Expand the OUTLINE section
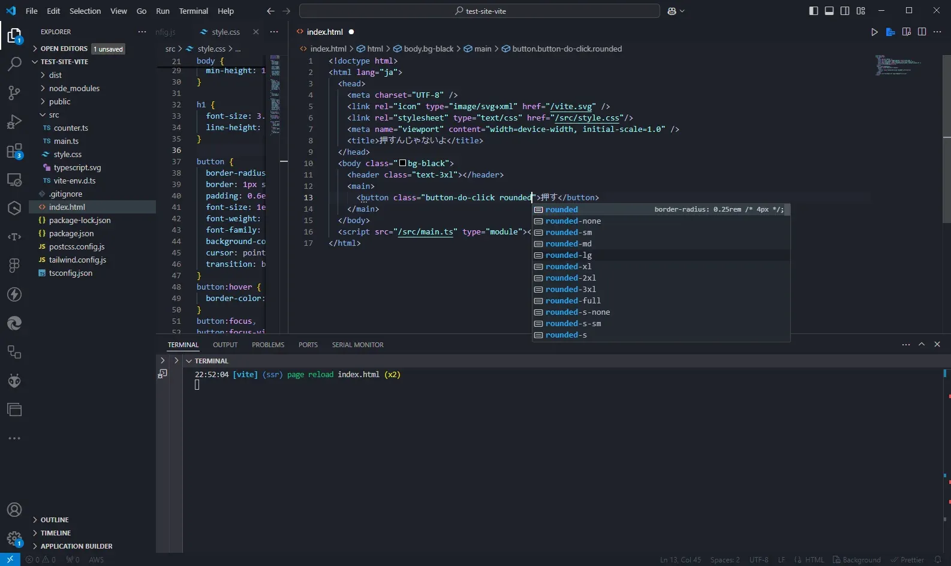The height and width of the screenshot is (566, 951). [x=35, y=520]
